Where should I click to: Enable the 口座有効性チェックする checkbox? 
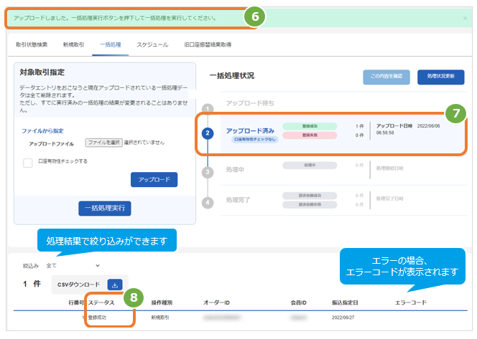point(28,163)
